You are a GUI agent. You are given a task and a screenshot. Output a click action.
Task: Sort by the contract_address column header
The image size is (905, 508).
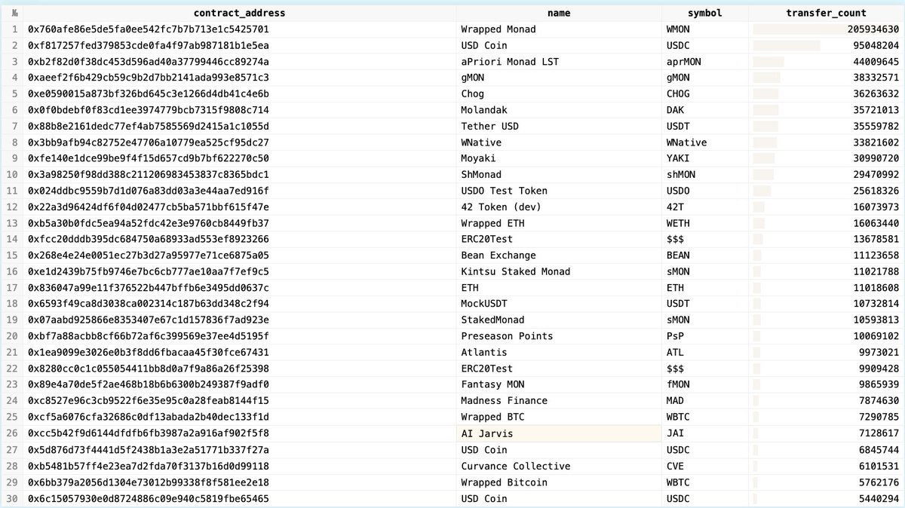[240, 13]
